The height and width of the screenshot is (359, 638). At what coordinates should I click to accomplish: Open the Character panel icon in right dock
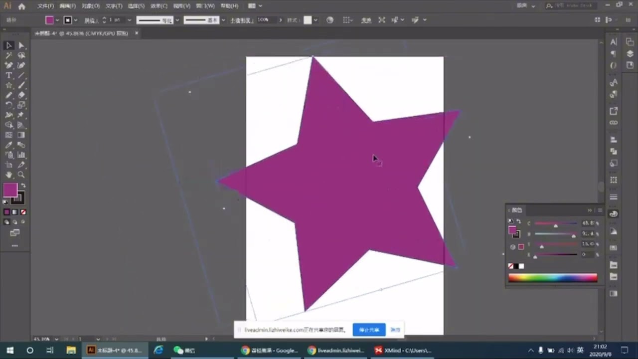(614, 42)
